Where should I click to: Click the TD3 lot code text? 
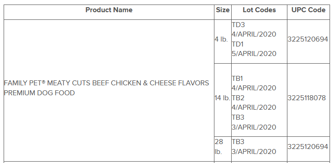coord(238,25)
